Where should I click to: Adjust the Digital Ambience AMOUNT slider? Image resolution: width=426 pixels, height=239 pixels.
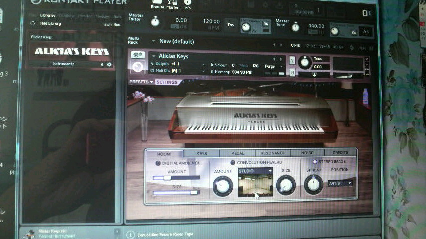[x=176, y=178]
